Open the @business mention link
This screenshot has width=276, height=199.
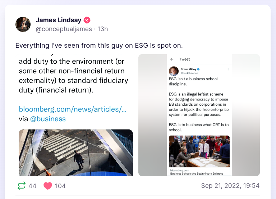click(48, 119)
